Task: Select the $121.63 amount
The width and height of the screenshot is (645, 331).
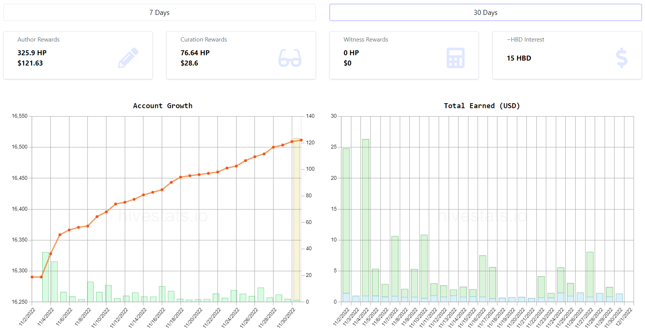Action: [30, 63]
